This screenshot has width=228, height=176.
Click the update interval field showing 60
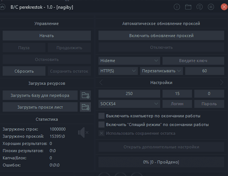[x=205, y=71]
